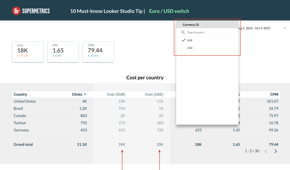Screen dimensions: 290x170
Task: Sort by Cost (EUR) column header
Action: 116,94
